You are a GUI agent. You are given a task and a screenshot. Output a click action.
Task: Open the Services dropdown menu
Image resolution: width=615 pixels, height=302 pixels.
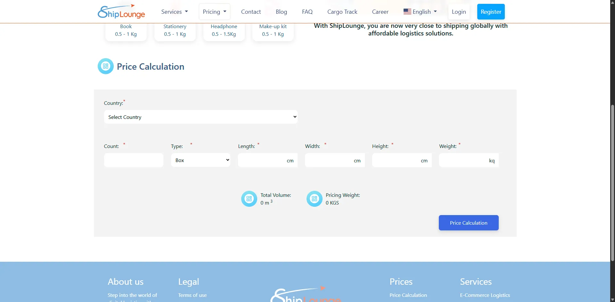coord(175,12)
